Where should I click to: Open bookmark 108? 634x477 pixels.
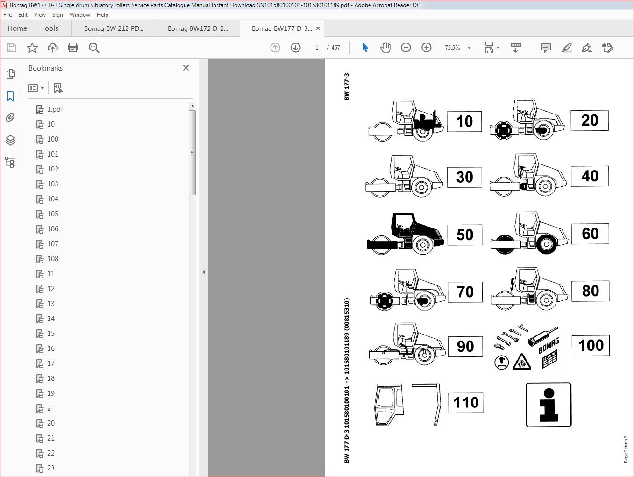tap(53, 259)
